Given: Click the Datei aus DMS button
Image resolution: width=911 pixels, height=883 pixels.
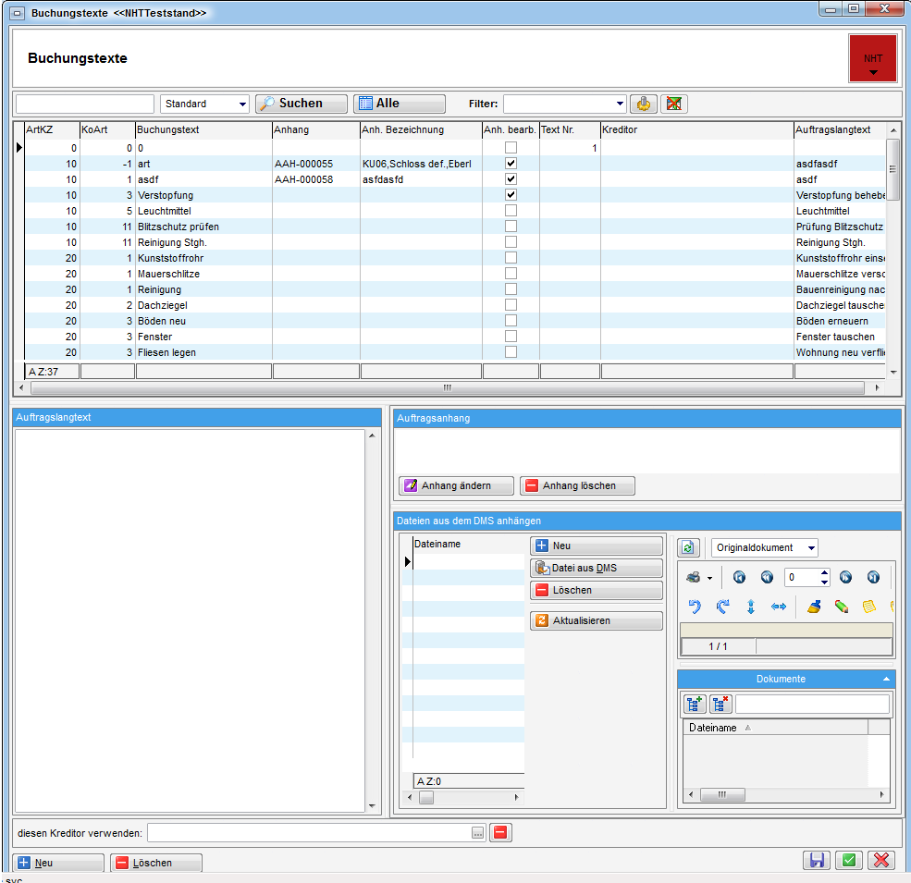Looking at the screenshot, I should click(x=597, y=568).
